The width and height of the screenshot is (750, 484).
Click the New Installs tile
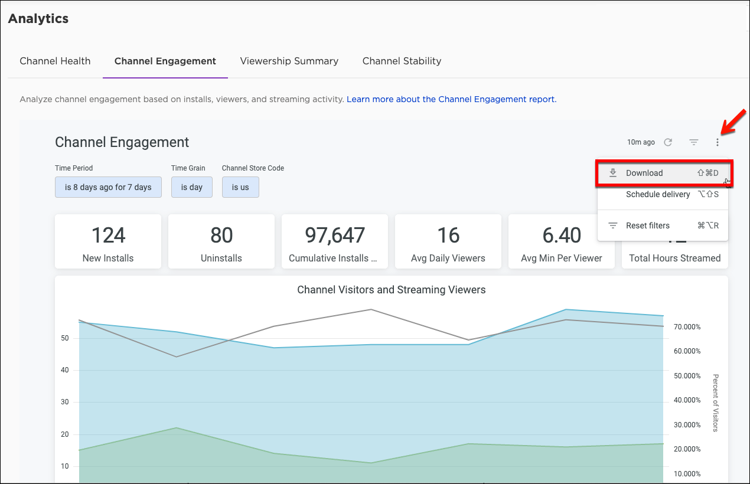pyautogui.click(x=108, y=241)
